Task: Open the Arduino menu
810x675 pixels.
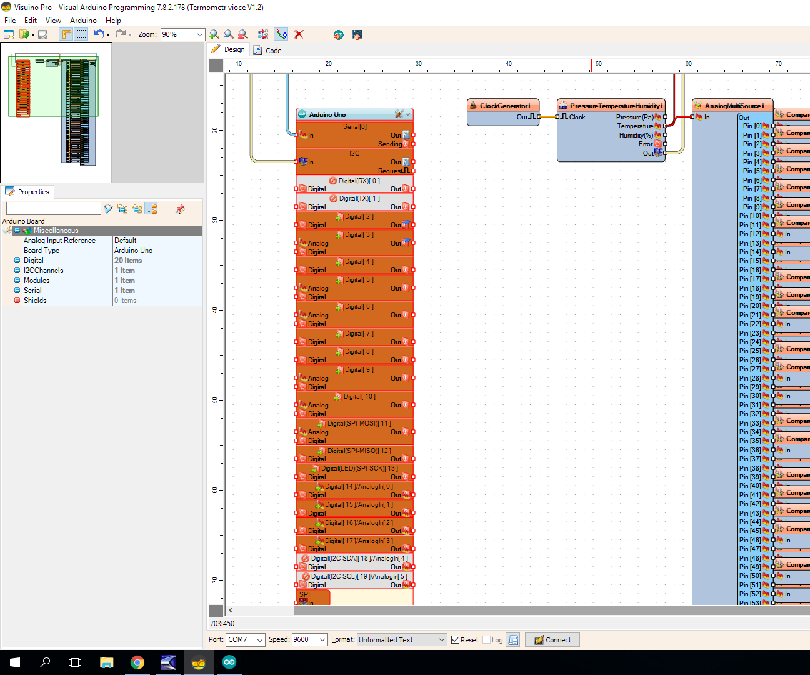Action: pyautogui.click(x=83, y=21)
